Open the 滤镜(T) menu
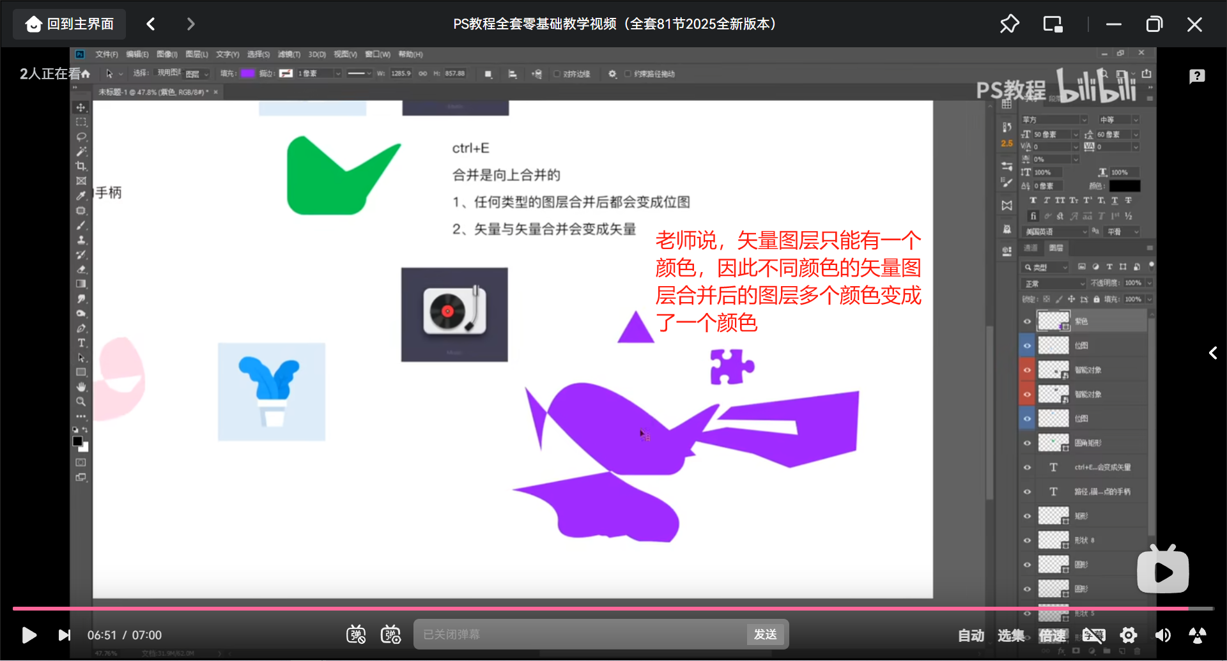Image resolution: width=1227 pixels, height=661 pixels. (x=289, y=54)
